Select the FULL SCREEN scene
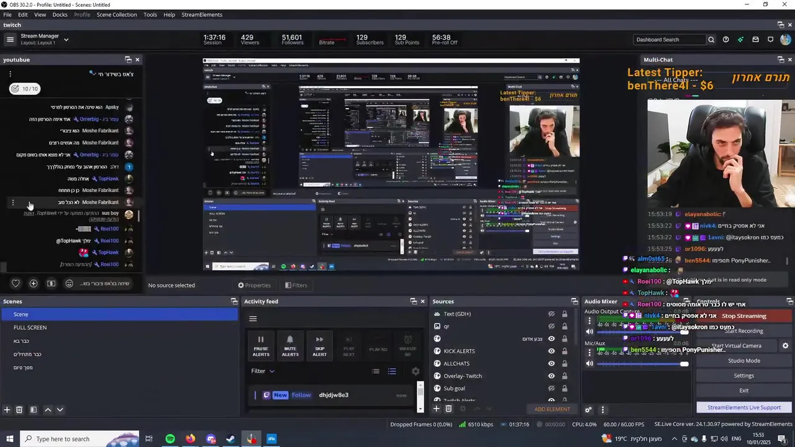 point(119,327)
